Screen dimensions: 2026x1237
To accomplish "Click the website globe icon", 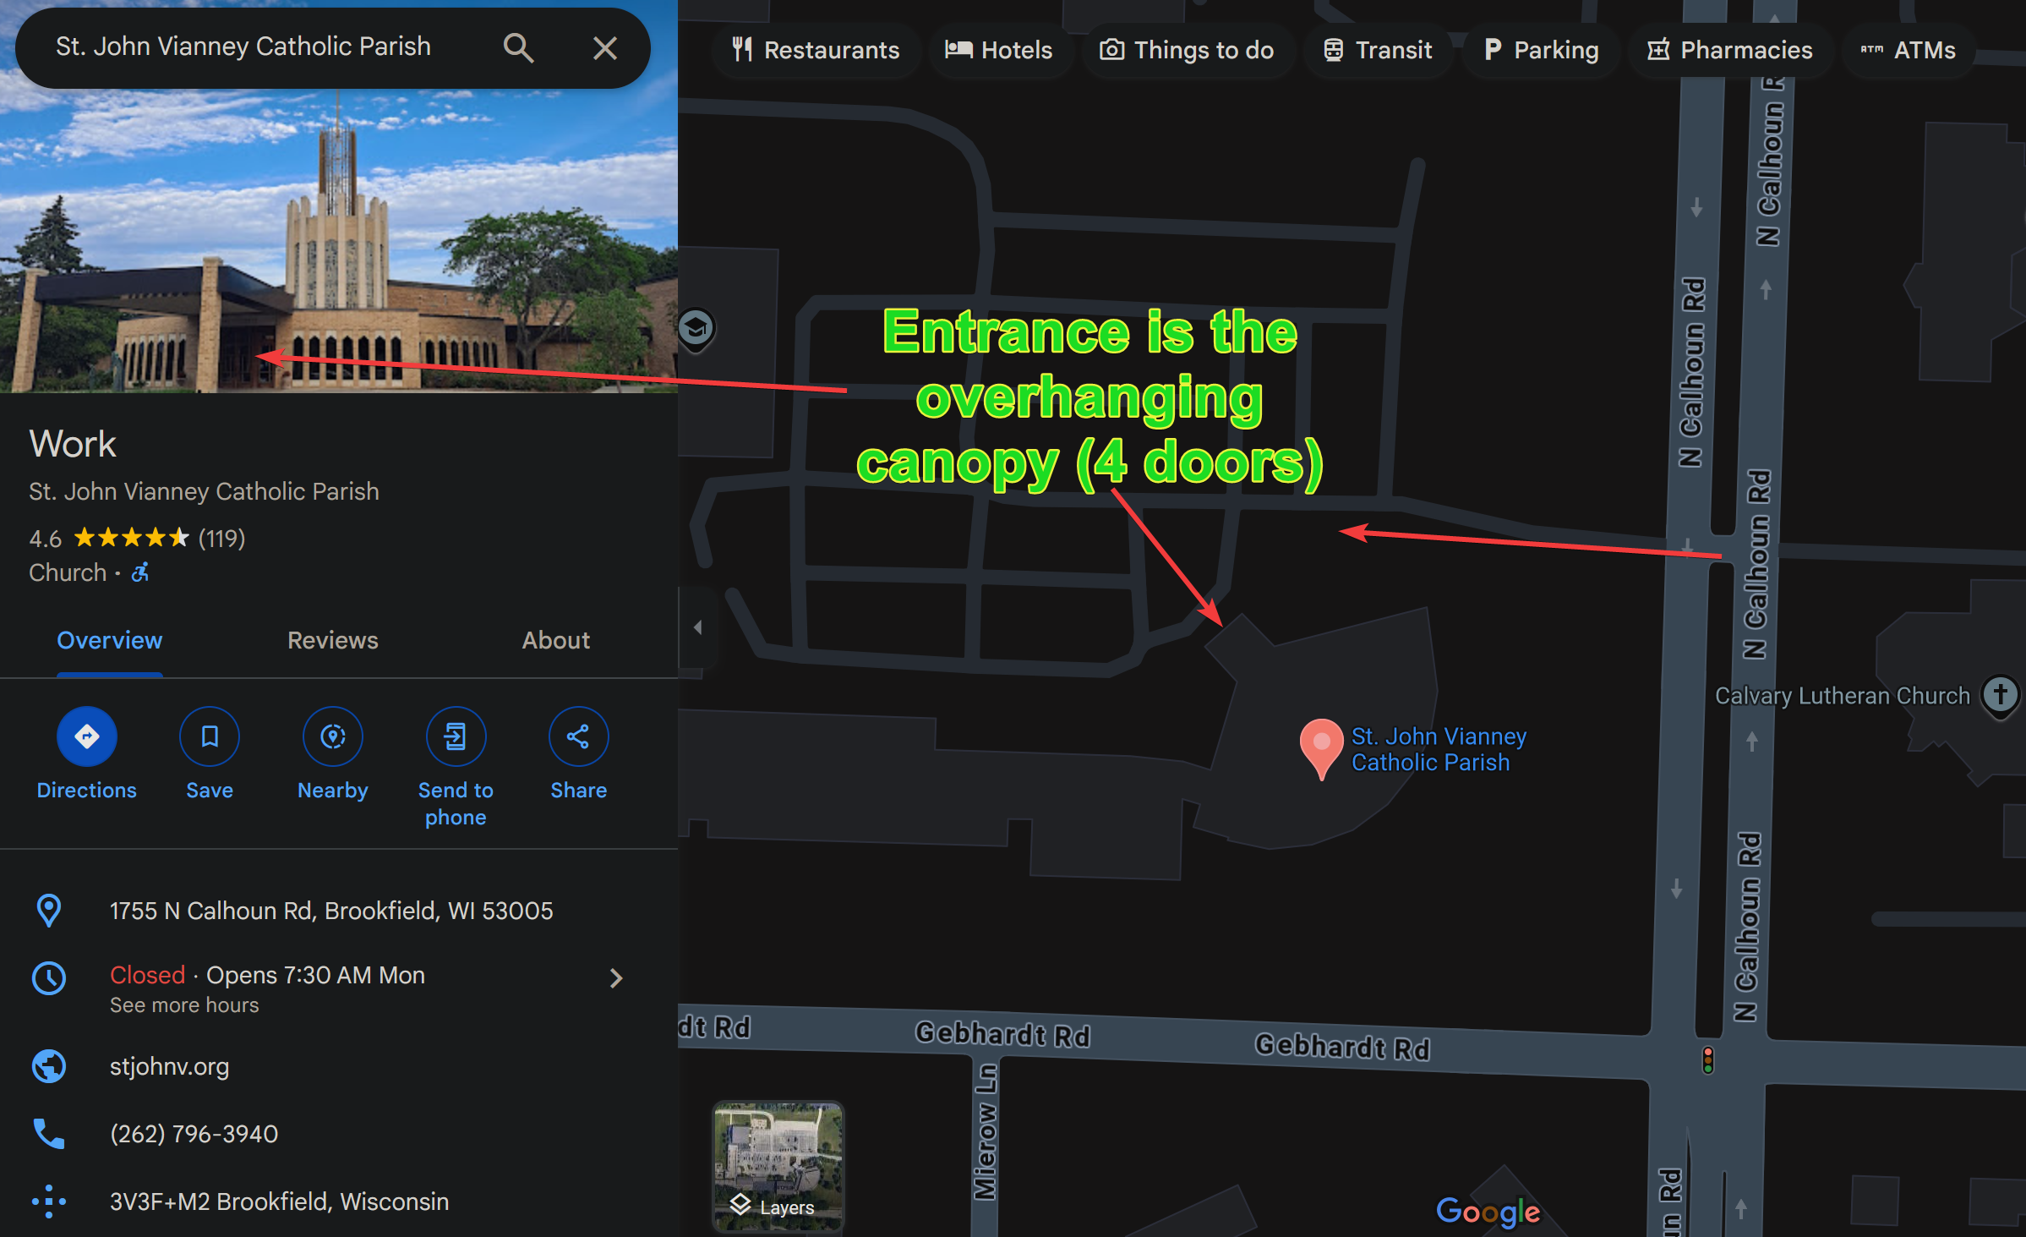I will pos(49,1066).
